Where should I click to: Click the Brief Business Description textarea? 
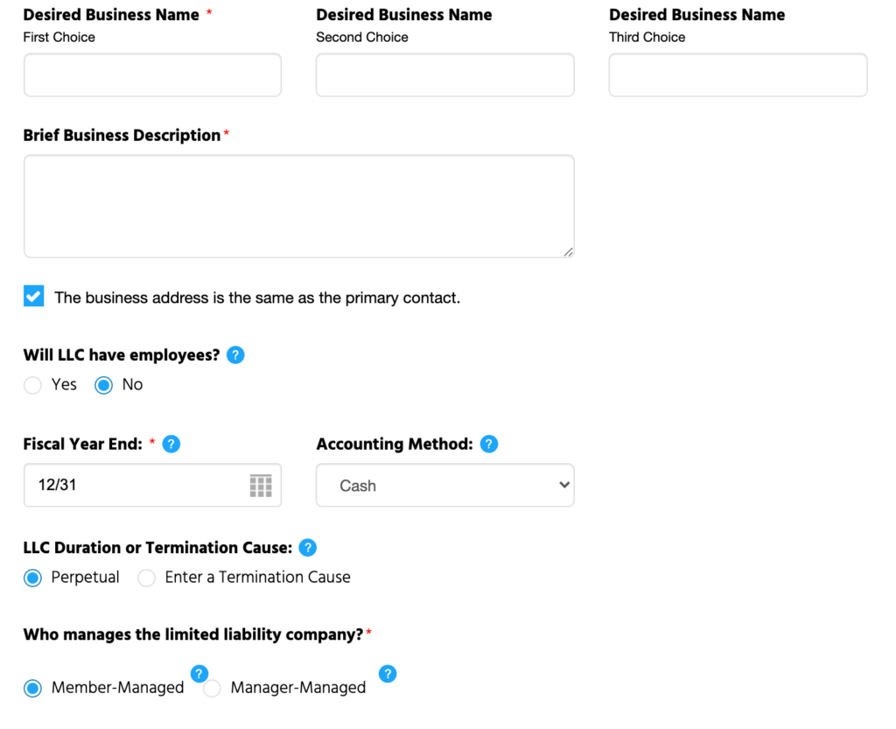(299, 207)
